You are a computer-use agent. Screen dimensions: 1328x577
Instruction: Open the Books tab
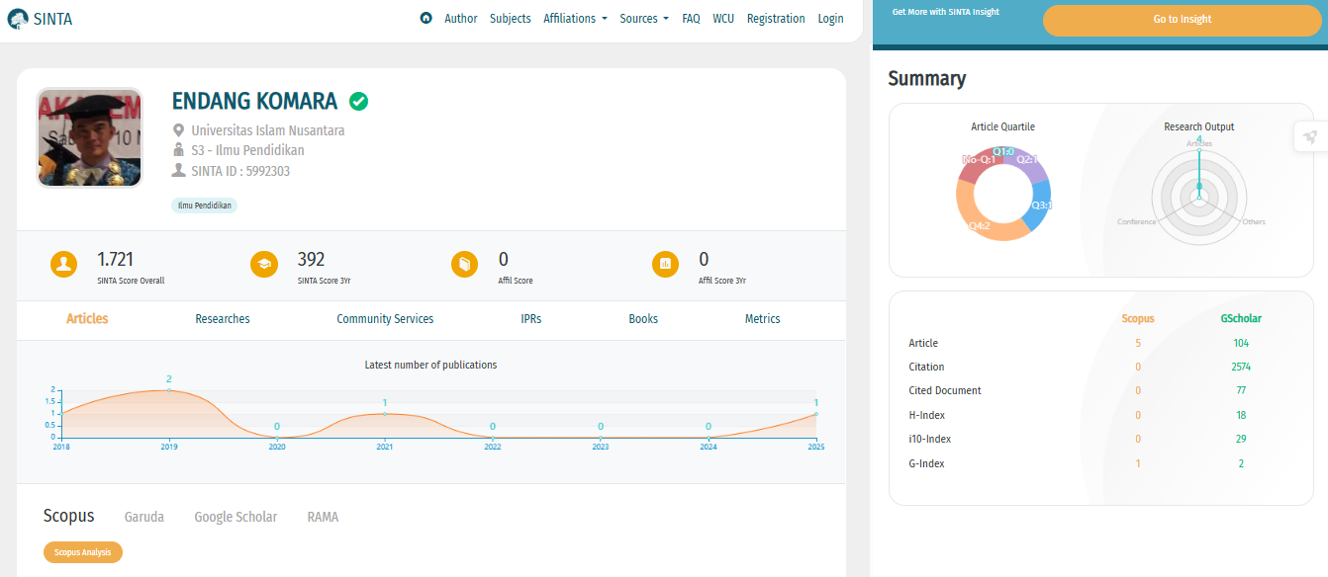pyautogui.click(x=643, y=319)
